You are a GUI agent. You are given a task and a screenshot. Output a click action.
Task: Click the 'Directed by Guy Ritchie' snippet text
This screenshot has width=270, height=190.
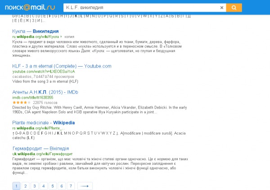99,110
